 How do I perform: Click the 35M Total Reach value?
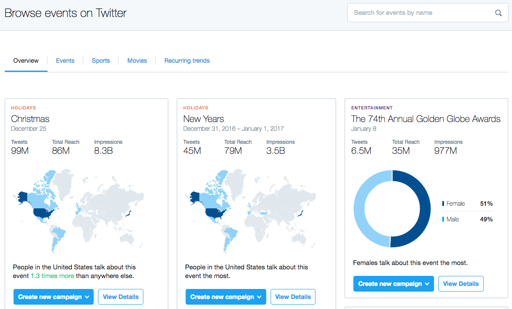pyautogui.click(x=401, y=151)
